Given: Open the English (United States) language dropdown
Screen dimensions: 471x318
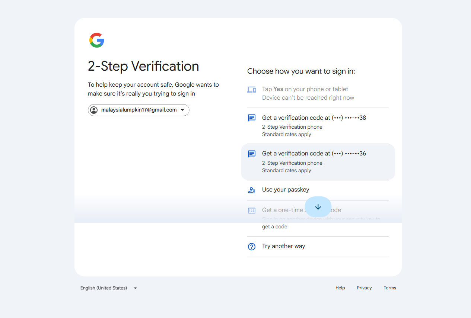Looking at the screenshot, I should (x=109, y=288).
